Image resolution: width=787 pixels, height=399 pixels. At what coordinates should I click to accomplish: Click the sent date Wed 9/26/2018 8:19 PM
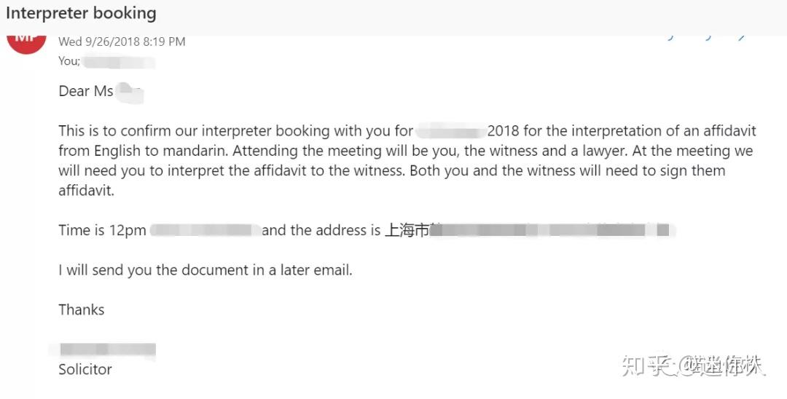[122, 42]
